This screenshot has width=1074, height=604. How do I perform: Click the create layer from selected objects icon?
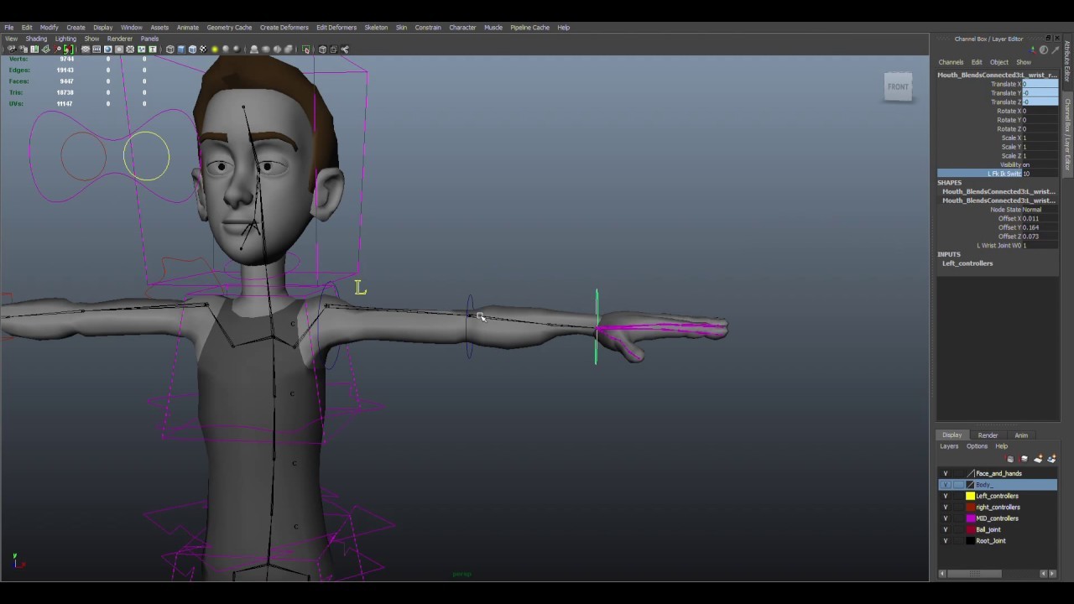[1052, 459]
